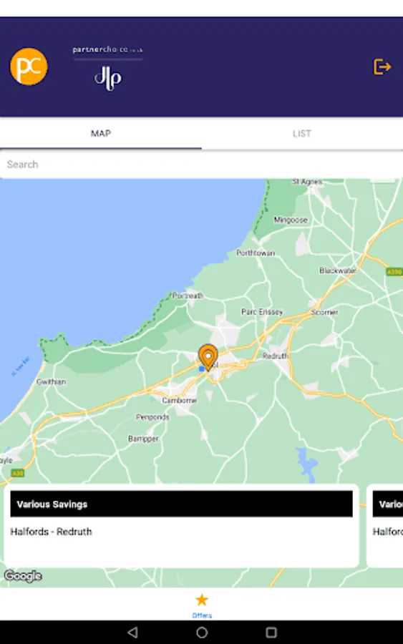The width and height of the screenshot is (403, 644).
Task: Open the partially visible second offer card
Action: [x=385, y=526]
